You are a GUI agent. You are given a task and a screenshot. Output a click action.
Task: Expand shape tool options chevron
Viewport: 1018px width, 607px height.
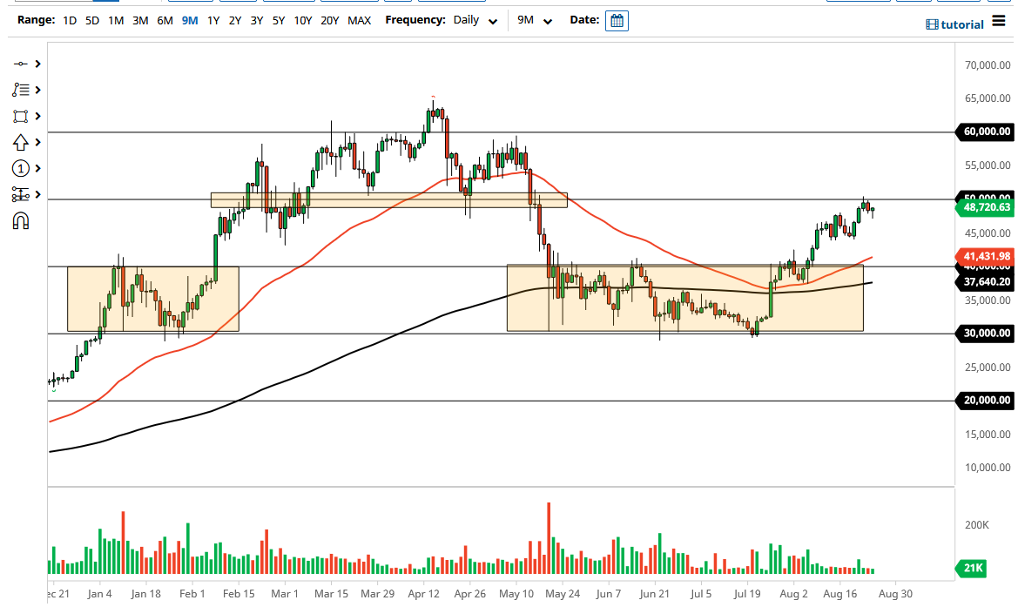(37, 116)
